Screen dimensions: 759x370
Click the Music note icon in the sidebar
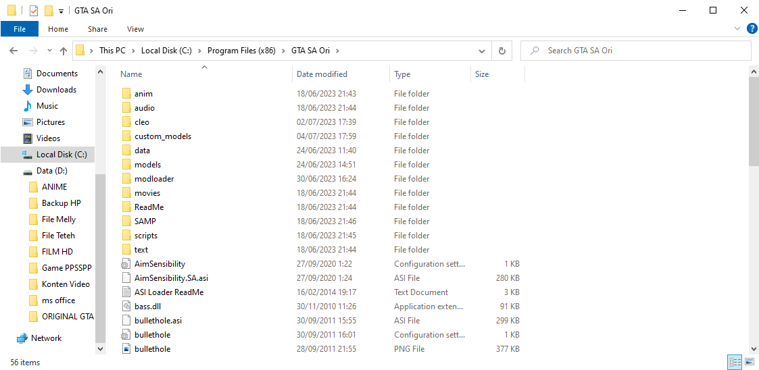[28, 106]
